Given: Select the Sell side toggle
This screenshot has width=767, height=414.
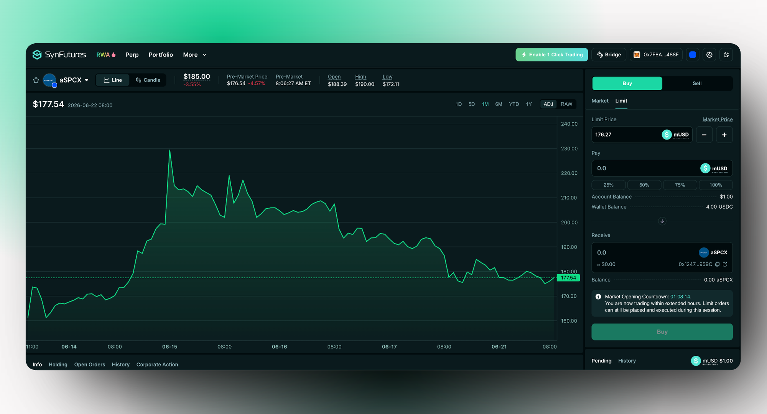Looking at the screenshot, I should 697,83.
